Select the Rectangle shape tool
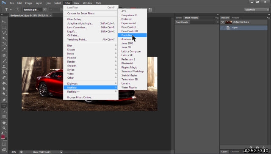Screen dimensions: 271x154 point(4,116)
